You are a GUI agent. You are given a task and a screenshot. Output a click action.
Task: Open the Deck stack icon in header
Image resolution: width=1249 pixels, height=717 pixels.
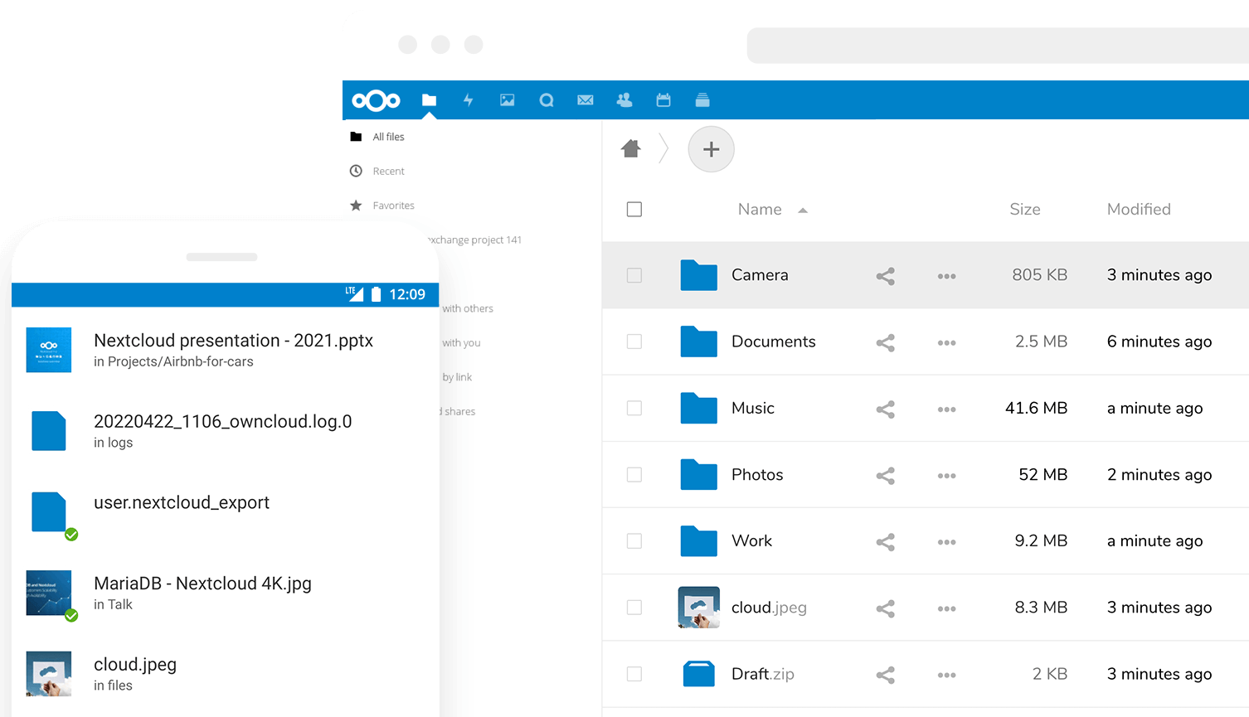(x=702, y=100)
